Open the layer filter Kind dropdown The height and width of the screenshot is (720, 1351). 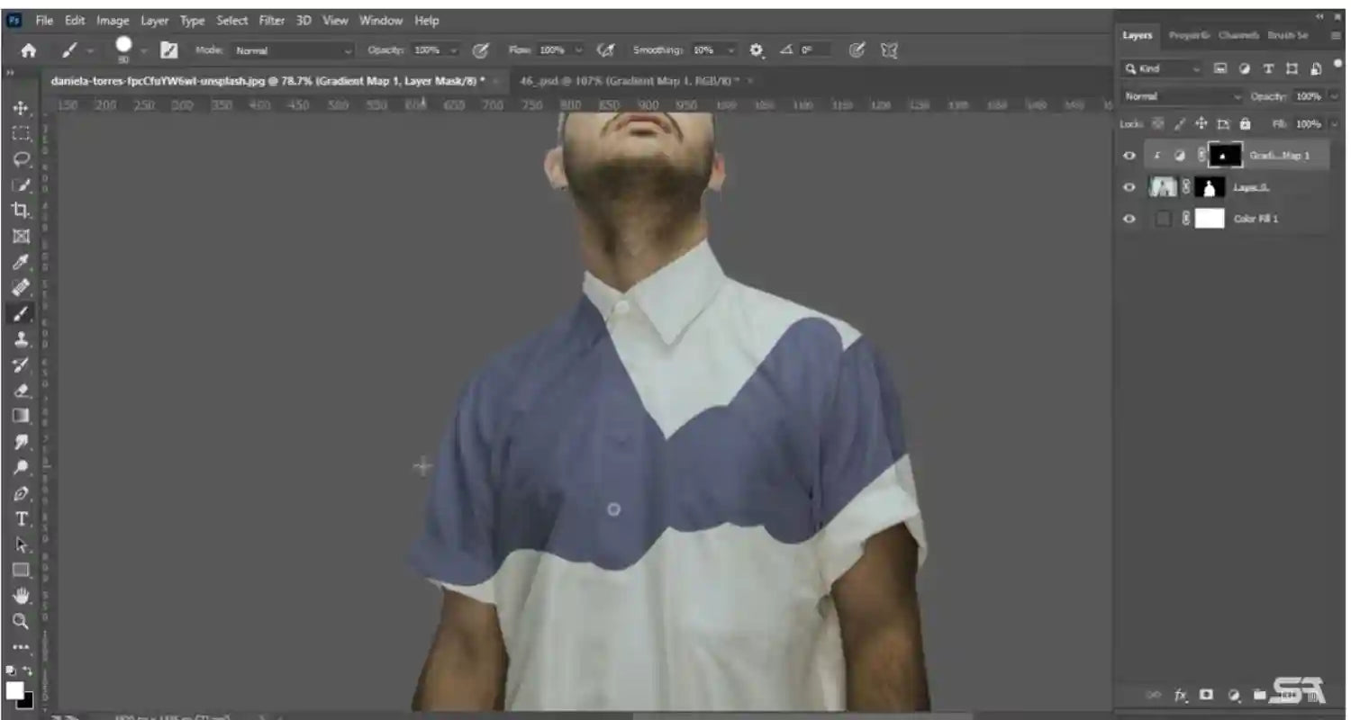point(1163,68)
